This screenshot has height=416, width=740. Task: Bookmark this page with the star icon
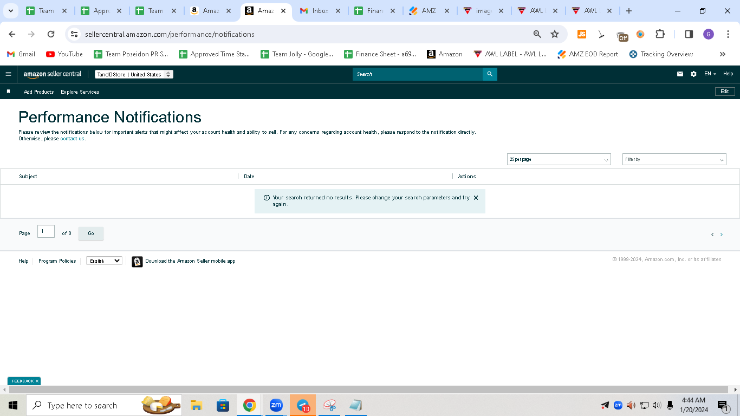555,34
